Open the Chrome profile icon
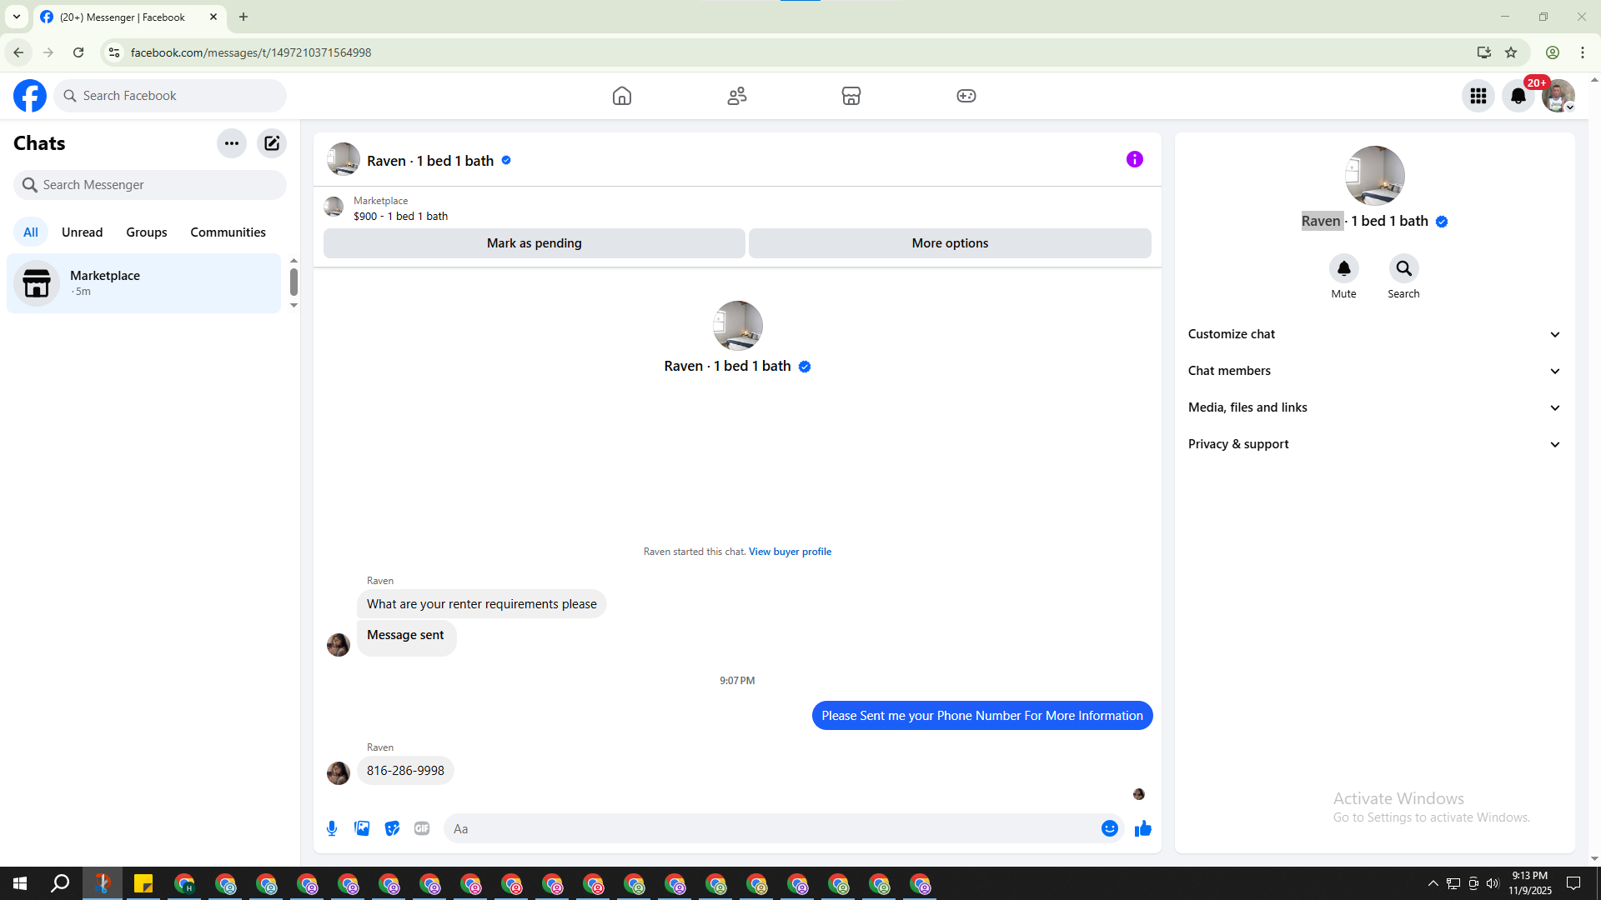Image resolution: width=1601 pixels, height=900 pixels. pos(1553,52)
